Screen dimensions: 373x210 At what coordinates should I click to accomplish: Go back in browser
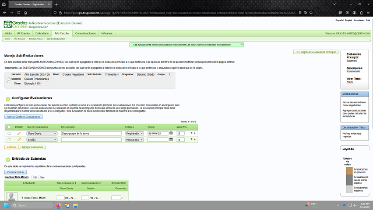[x=5, y=13]
